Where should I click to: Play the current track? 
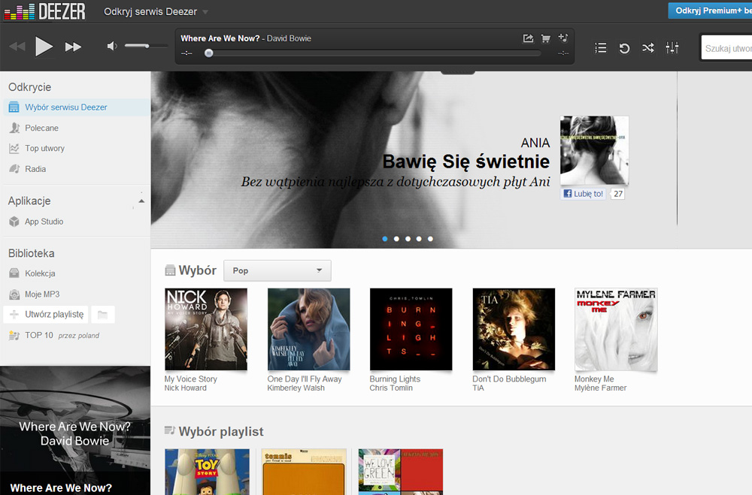[44, 47]
